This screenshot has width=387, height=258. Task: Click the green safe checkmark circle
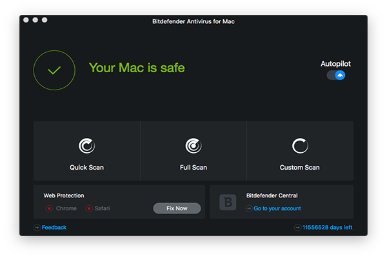pos(54,69)
